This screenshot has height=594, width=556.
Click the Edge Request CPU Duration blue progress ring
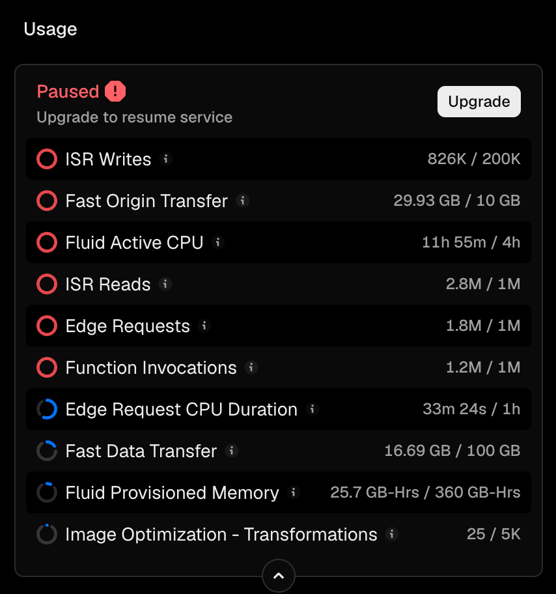[47, 409]
